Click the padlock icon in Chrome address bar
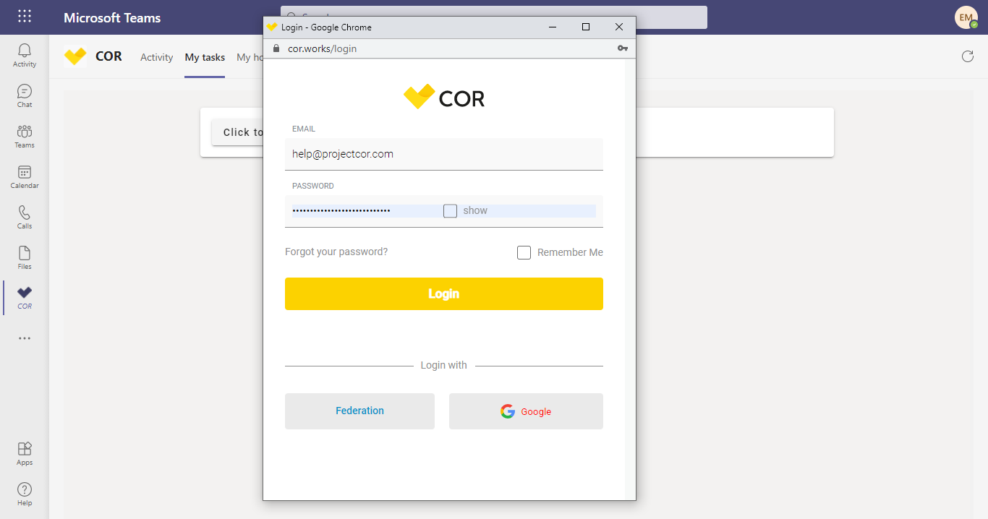This screenshot has height=519, width=988. pos(276,48)
